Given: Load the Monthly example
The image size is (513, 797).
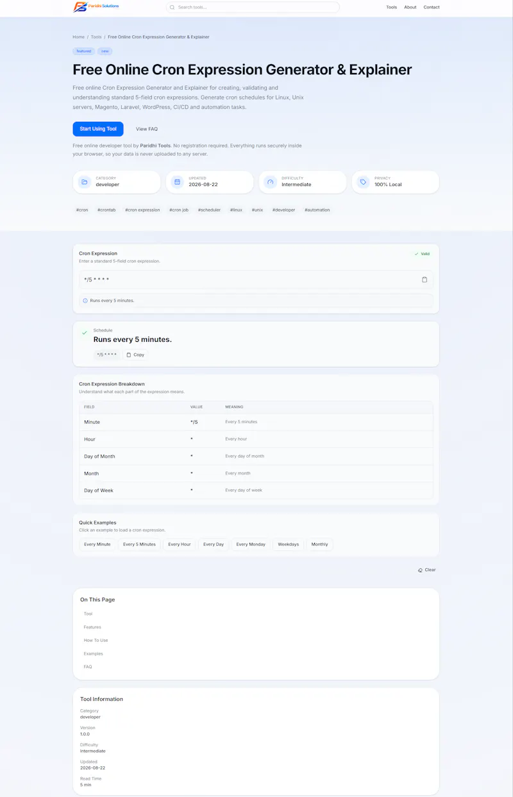Looking at the screenshot, I should point(320,544).
